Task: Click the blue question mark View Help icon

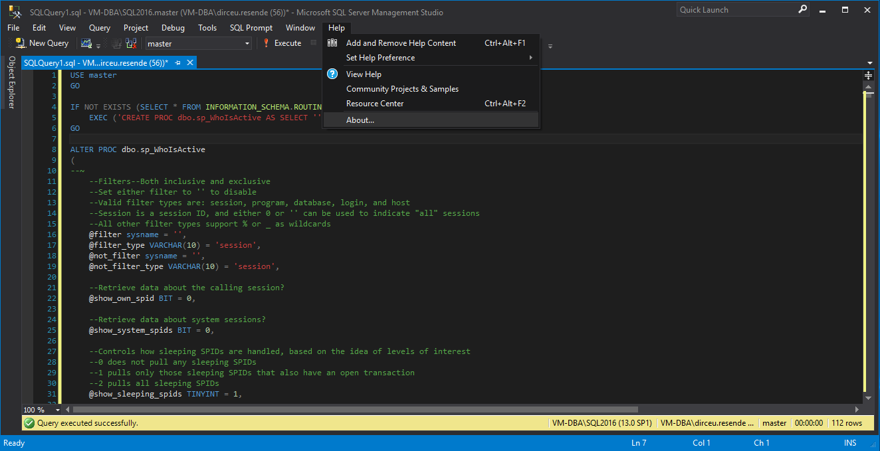Action: point(332,74)
